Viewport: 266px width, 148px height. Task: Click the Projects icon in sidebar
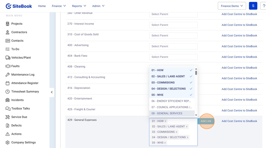pyautogui.click(x=8, y=24)
